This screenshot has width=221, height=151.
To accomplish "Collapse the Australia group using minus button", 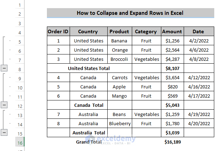I will pyautogui.click(x=4, y=132).
